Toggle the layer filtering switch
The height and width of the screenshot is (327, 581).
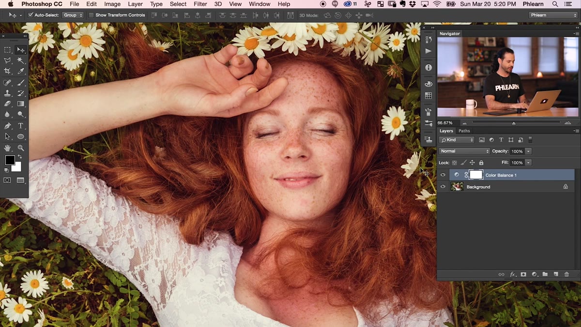click(x=530, y=139)
